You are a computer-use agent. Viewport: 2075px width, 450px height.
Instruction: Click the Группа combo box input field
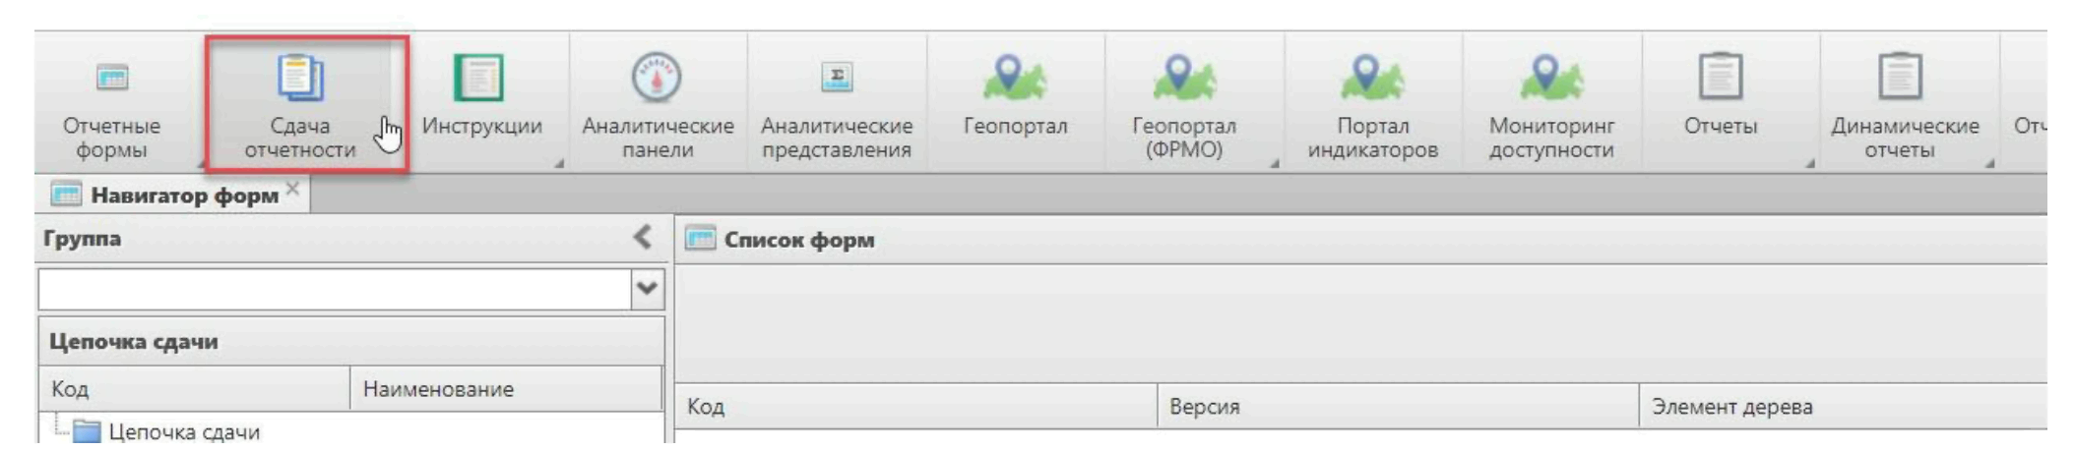click(335, 289)
